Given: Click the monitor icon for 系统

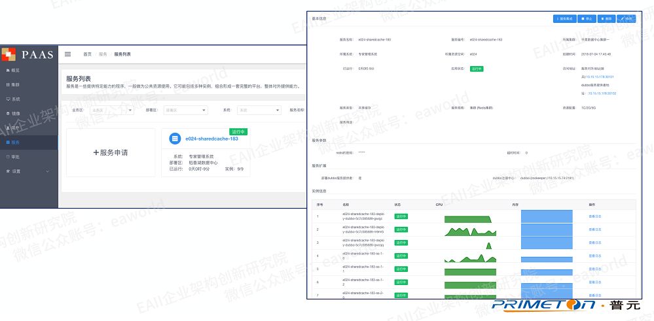Looking at the screenshot, I should [7, 99].
